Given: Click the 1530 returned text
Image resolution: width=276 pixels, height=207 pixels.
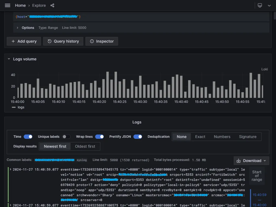Looking at the screenshot, I should pos(135,160).
